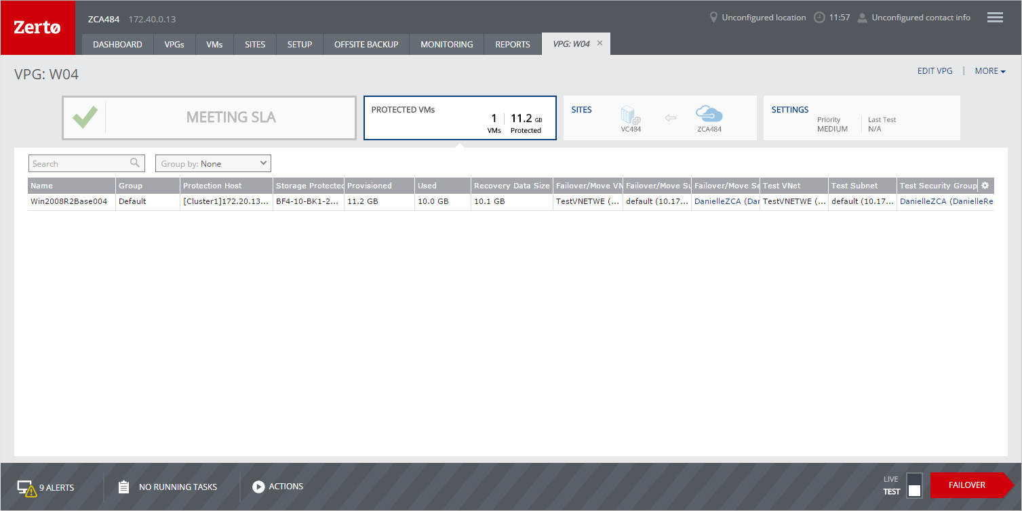Switch to the VPGs tab

pyautogui.click(x=174, y=44)
